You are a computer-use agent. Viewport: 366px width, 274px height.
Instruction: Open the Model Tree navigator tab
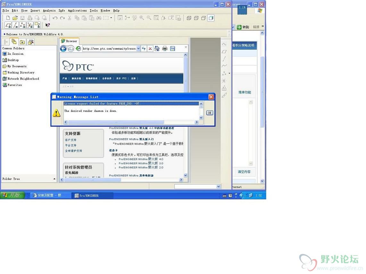[5, 42]
